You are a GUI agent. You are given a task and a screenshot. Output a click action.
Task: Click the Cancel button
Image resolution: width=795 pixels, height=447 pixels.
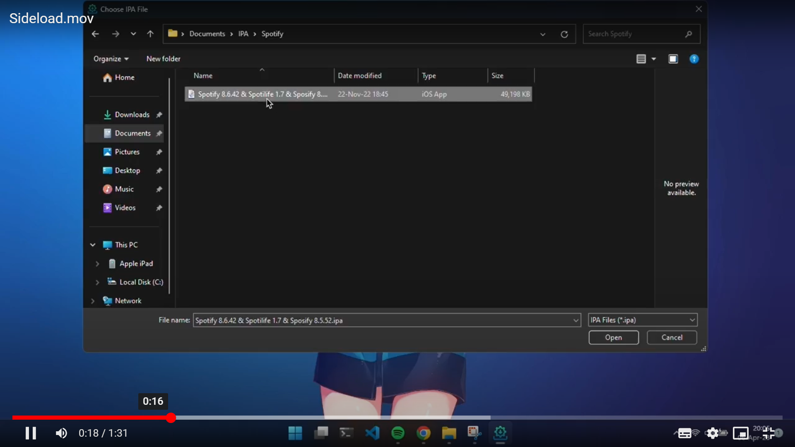[672, 338]
